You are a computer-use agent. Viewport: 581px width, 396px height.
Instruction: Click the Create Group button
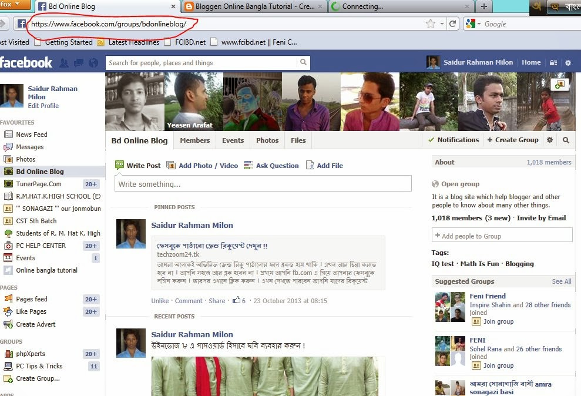513,140
